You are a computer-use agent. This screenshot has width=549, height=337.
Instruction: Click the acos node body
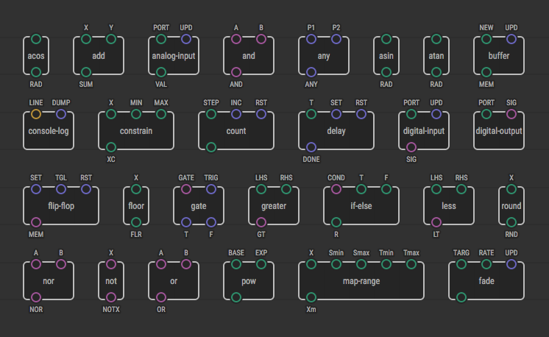pos(36,55)
